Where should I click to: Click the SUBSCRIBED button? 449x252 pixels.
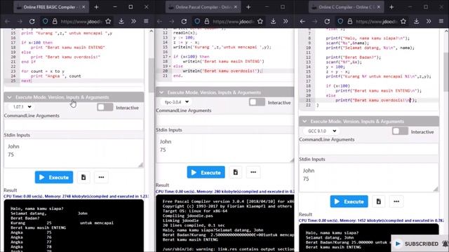417,244
